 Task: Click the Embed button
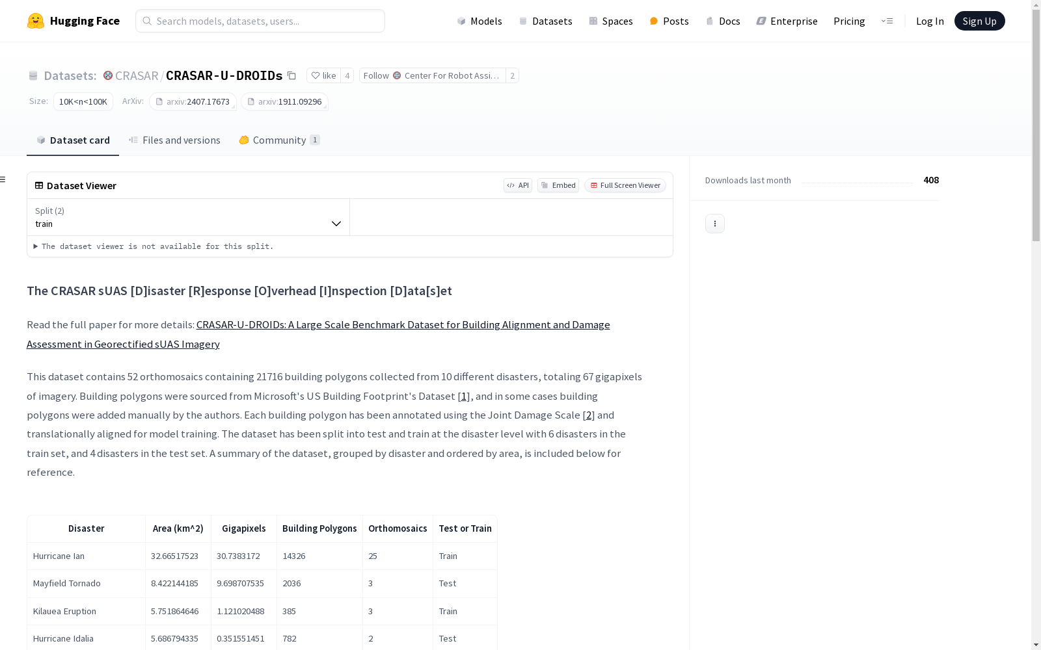558,185
